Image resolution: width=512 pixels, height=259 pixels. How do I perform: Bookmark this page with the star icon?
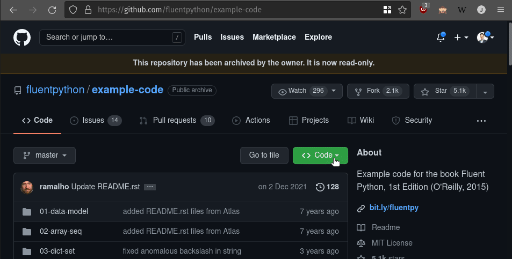[402, 10]
